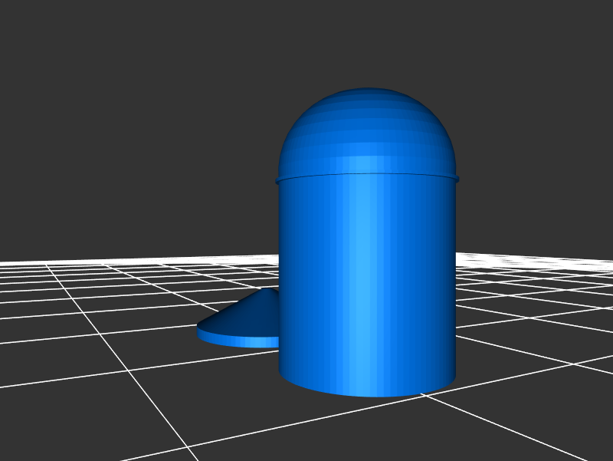Click the ring's protruding right end

[x=457, y=179]
